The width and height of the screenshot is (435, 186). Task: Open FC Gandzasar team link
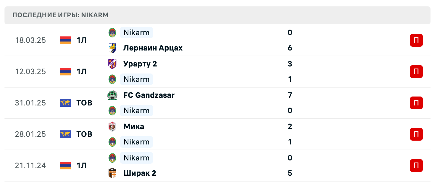tap(149, 95)
